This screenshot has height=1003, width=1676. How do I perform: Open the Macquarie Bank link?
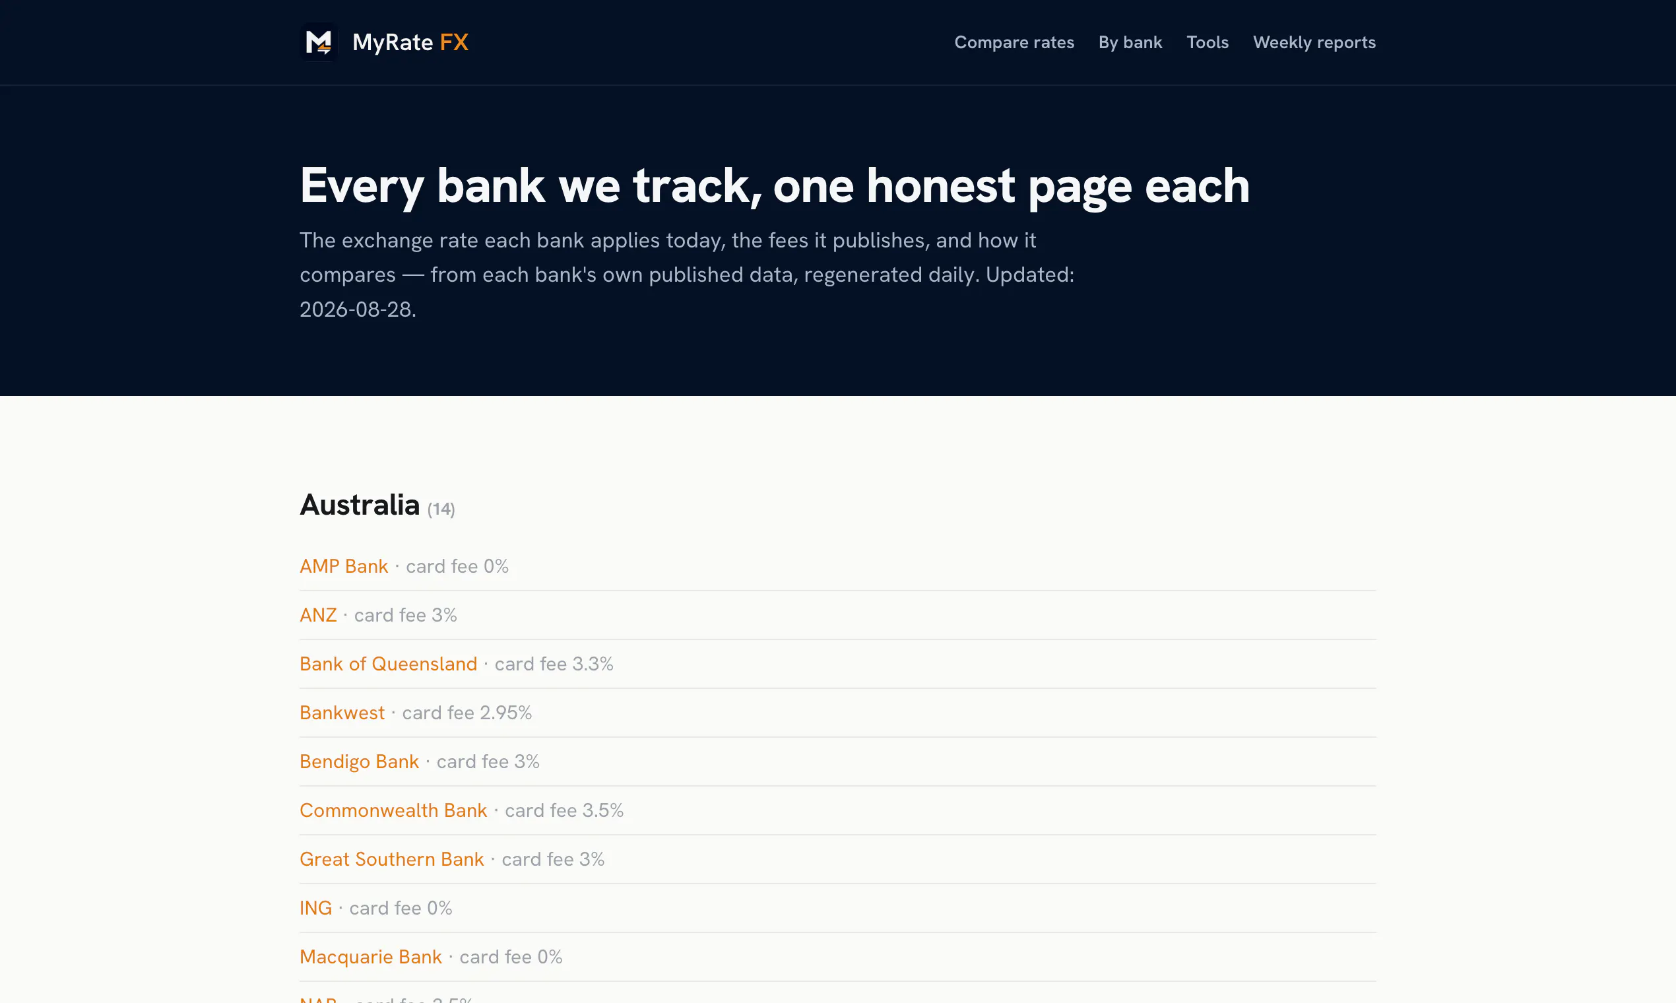pyautogui.click(x=370, y=956)
